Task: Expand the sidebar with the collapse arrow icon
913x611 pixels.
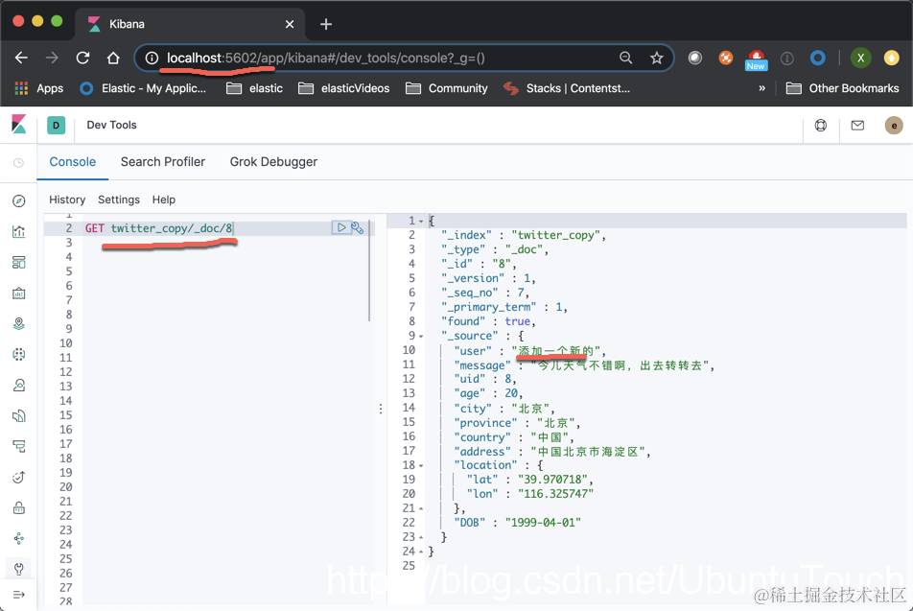Action: (18, 595)
